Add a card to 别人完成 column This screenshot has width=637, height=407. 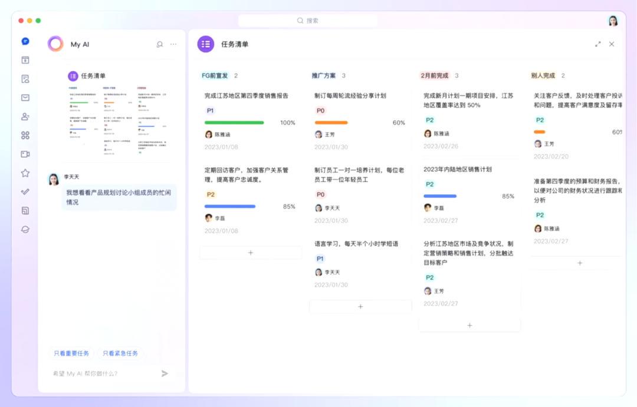(580, 263)
